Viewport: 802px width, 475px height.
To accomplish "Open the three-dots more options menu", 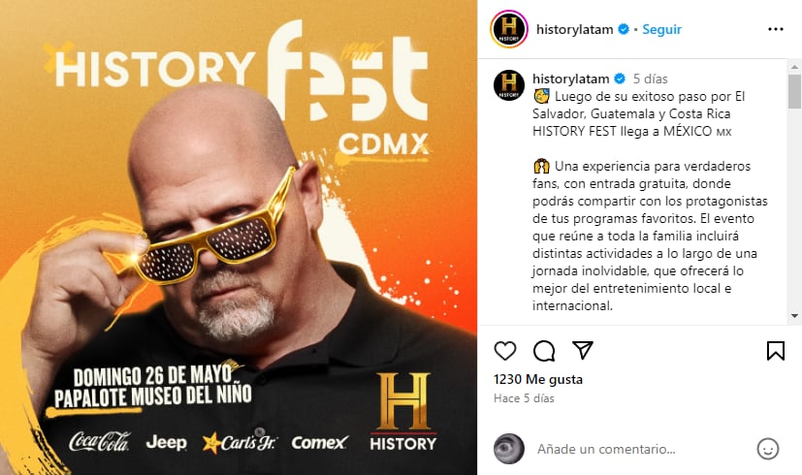I will (x=776, y=29).
